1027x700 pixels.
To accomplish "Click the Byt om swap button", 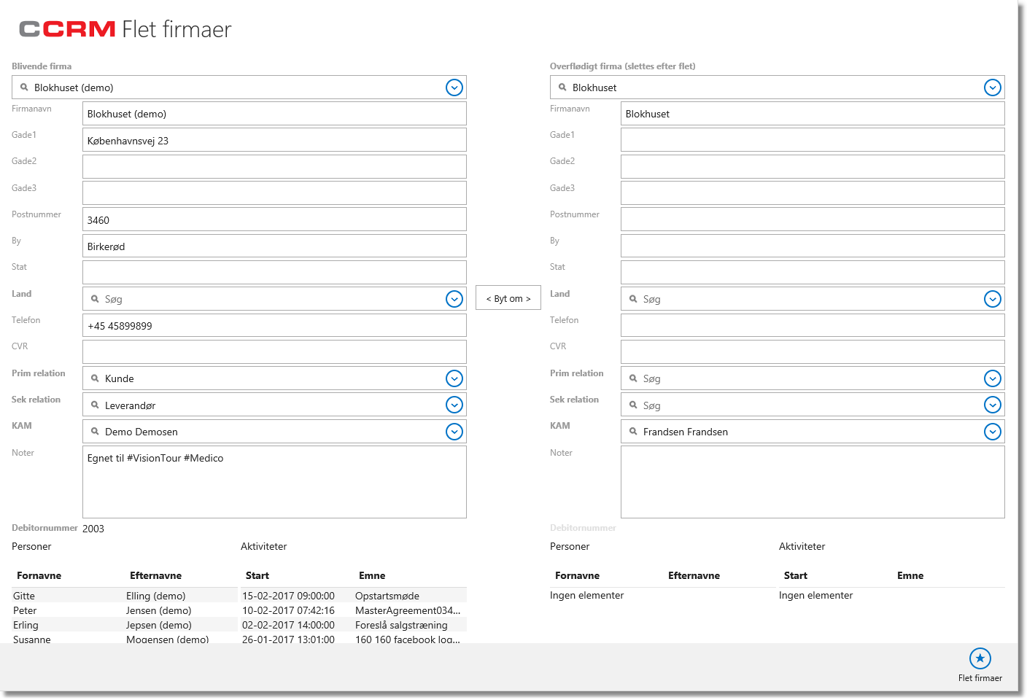I will coord(508,298).
